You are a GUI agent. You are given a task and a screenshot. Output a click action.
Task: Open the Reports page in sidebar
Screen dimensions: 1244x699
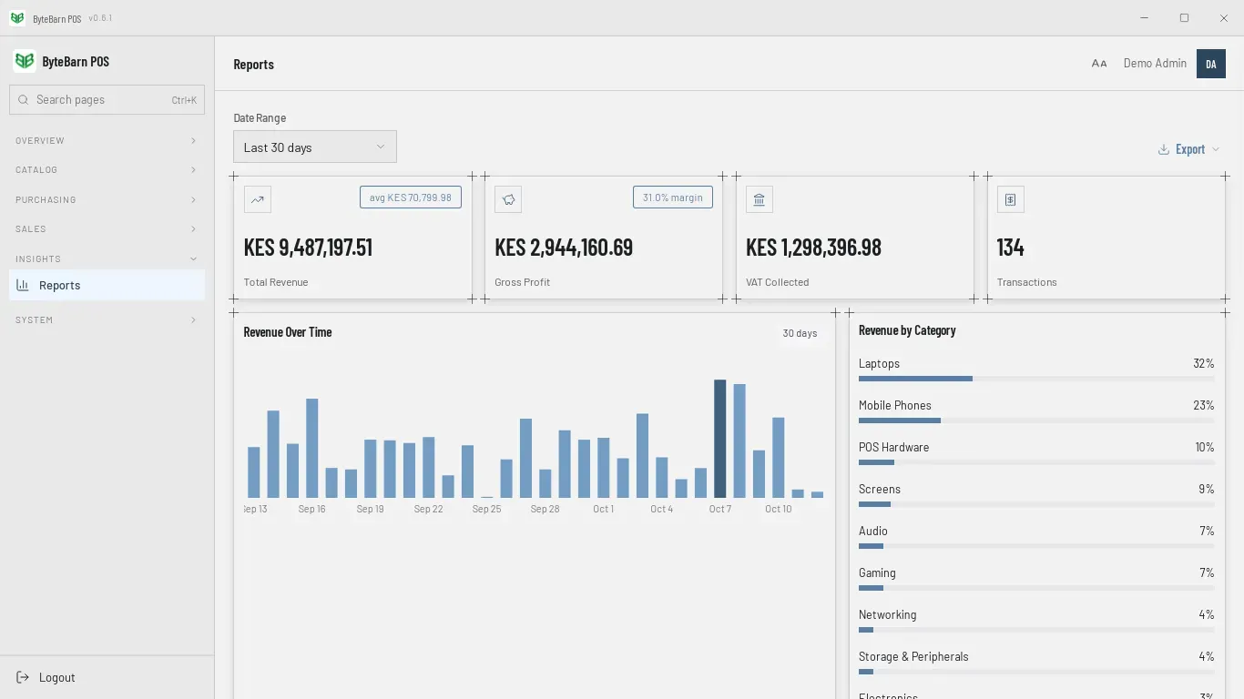(x=107, y=285)
